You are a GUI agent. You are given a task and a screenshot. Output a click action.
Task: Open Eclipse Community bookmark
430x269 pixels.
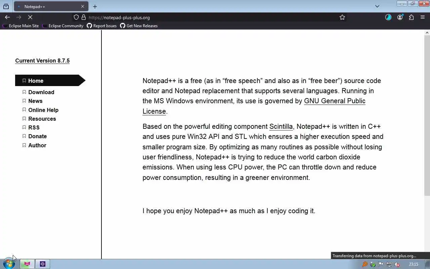(x=63, y=26)
